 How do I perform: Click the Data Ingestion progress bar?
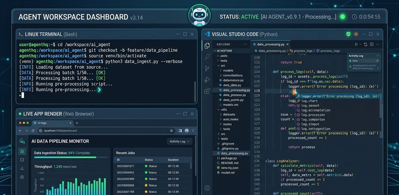pyautogui.click(x=71, y=157)
